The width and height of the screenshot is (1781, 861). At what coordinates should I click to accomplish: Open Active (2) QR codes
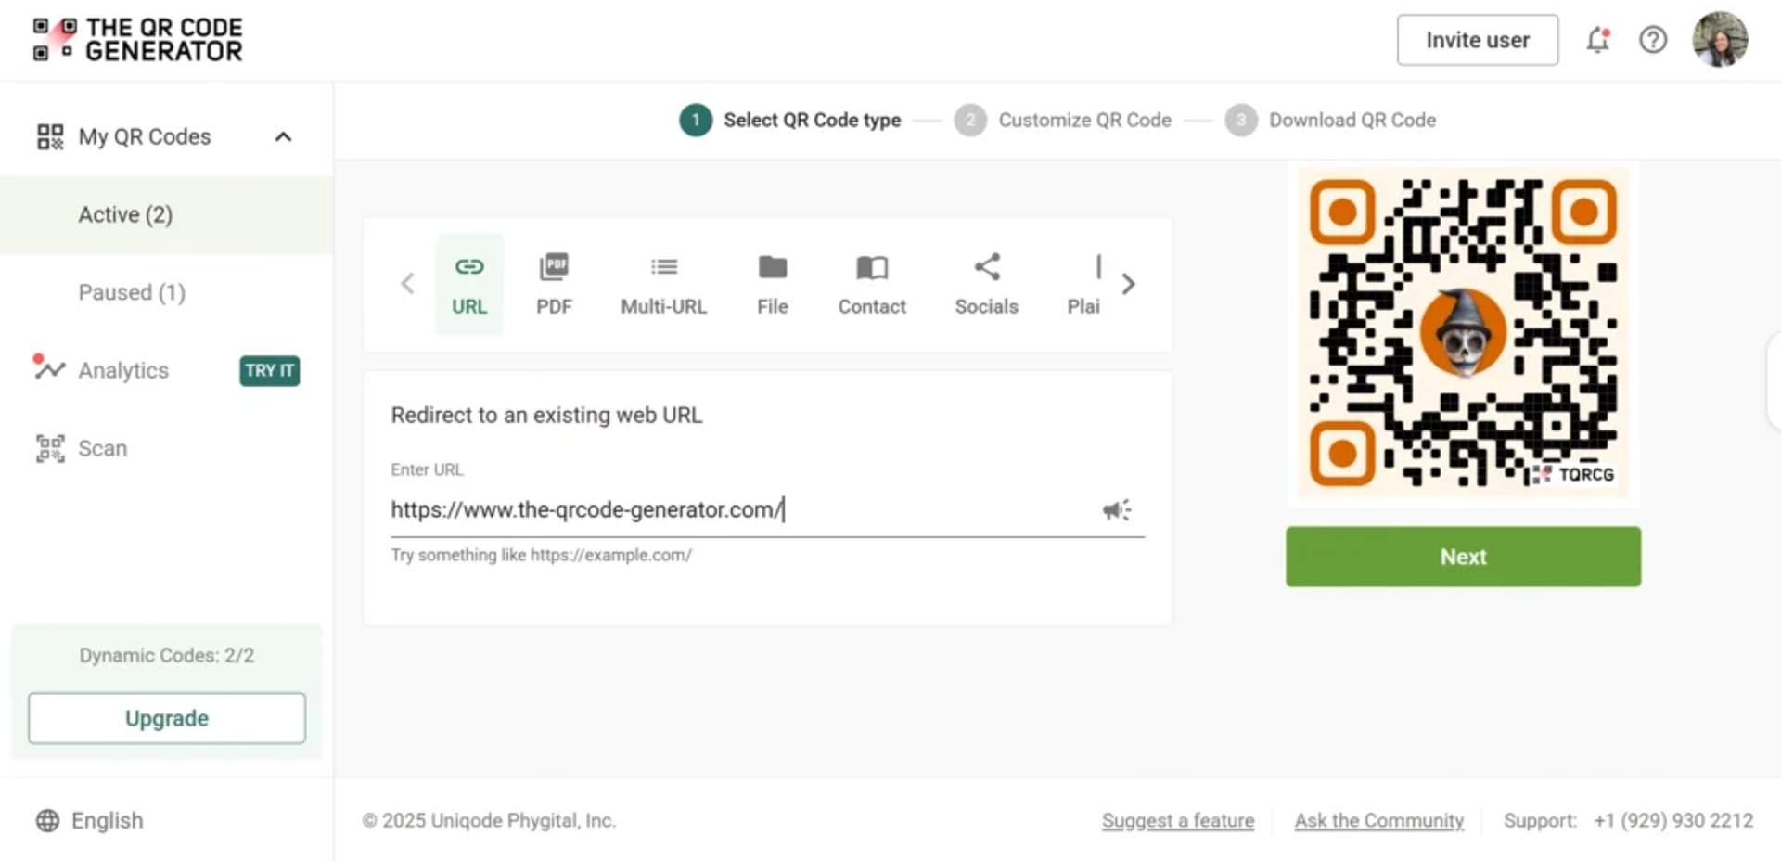(166, 214)
